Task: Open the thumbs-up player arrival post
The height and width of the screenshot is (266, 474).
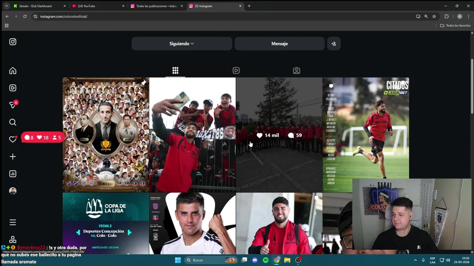Action: point(279,224)
